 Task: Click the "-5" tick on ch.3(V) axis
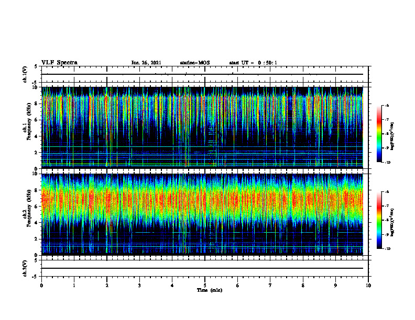pos(35,277)
